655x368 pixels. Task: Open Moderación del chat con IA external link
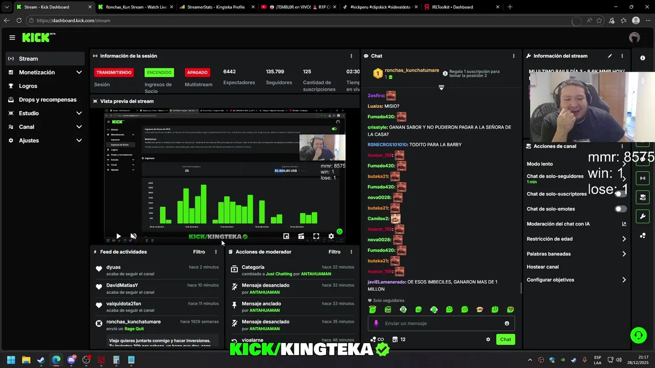(624, 224)
